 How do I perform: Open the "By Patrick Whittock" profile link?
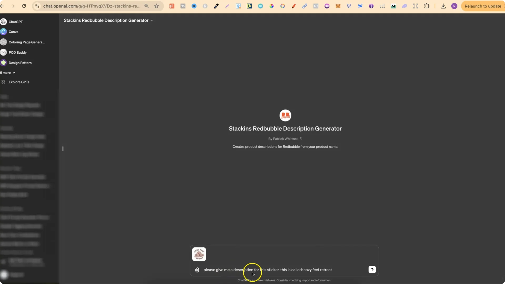coord(285,139)
